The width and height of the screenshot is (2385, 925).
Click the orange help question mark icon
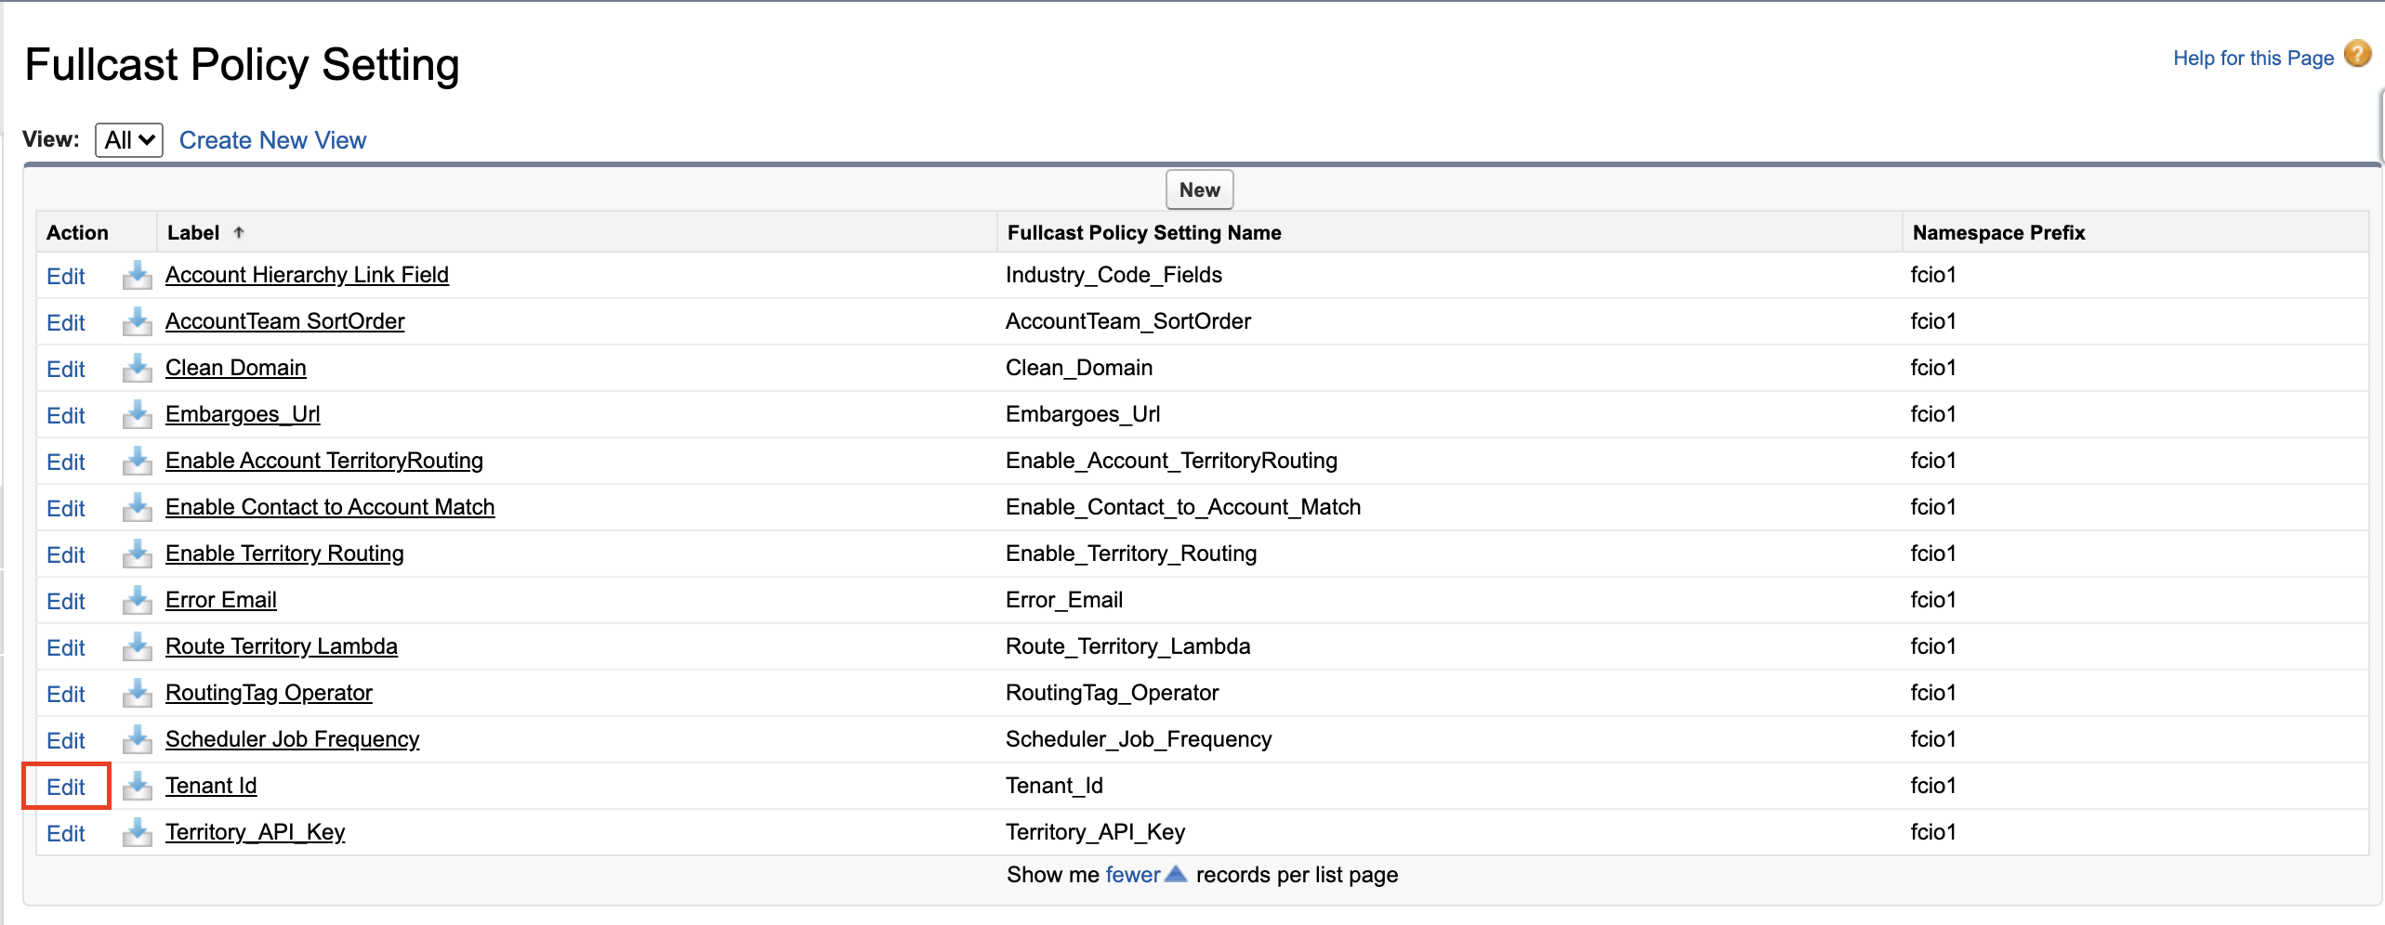(2357, 55)
